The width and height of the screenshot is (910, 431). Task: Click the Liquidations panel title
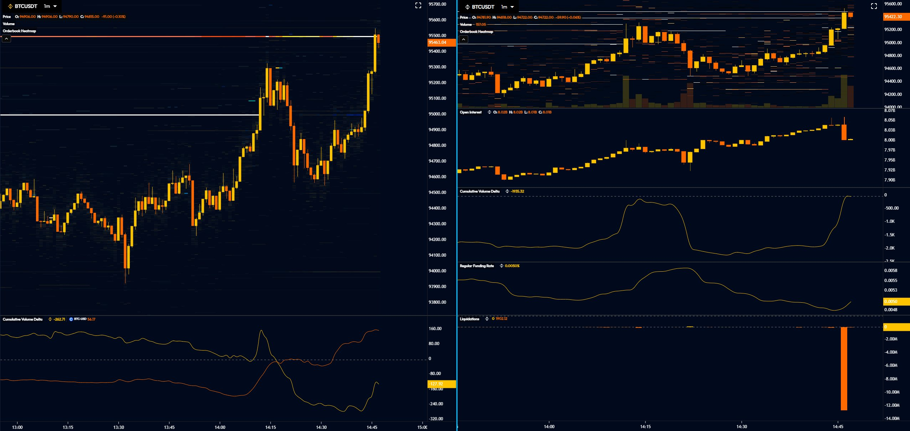470,319
